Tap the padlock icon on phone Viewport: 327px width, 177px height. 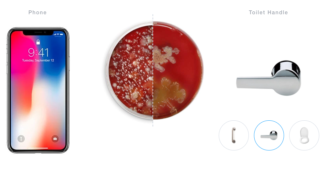tap(38, 42)
